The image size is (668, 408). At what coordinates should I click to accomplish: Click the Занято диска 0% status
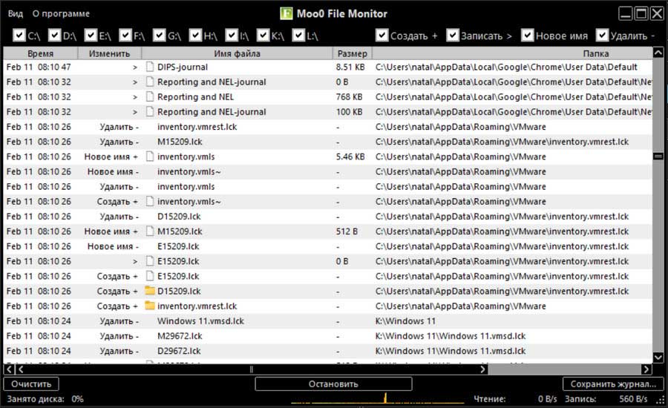point(45,399)
